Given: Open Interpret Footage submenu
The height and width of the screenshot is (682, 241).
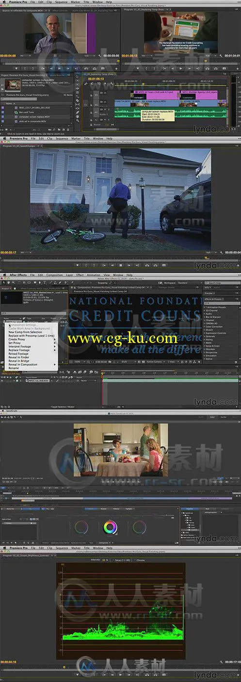Looking at the screenshot, I should tap(32, 346).
